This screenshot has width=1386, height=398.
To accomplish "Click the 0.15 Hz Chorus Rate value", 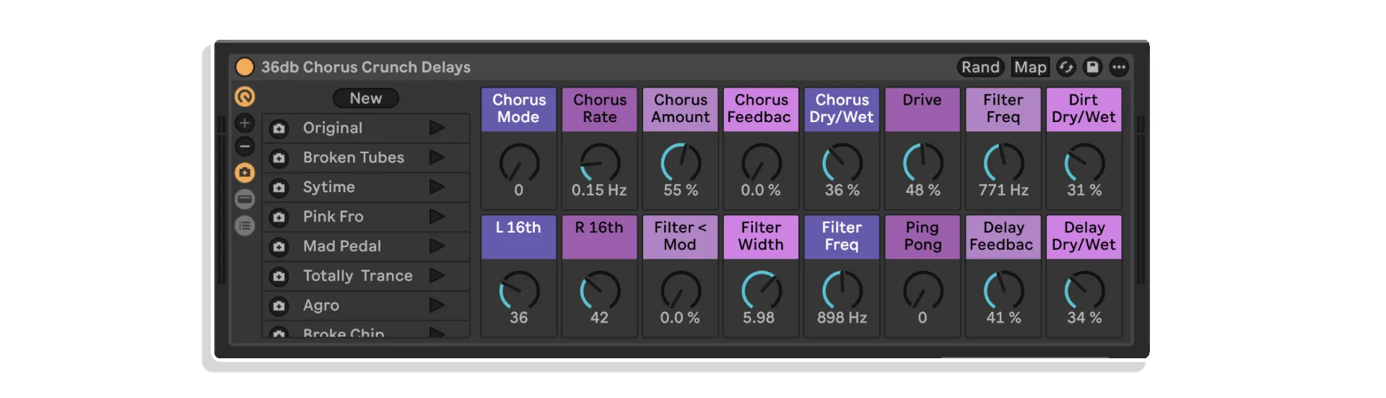I will [x=599, y=190].
